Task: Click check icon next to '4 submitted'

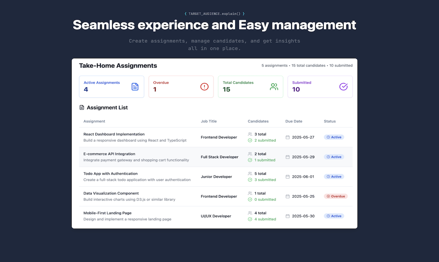Action: [250, 219]
